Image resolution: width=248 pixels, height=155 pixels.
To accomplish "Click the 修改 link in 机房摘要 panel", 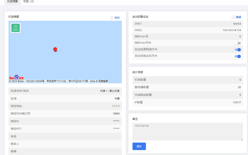I will (x=117, y=18).
